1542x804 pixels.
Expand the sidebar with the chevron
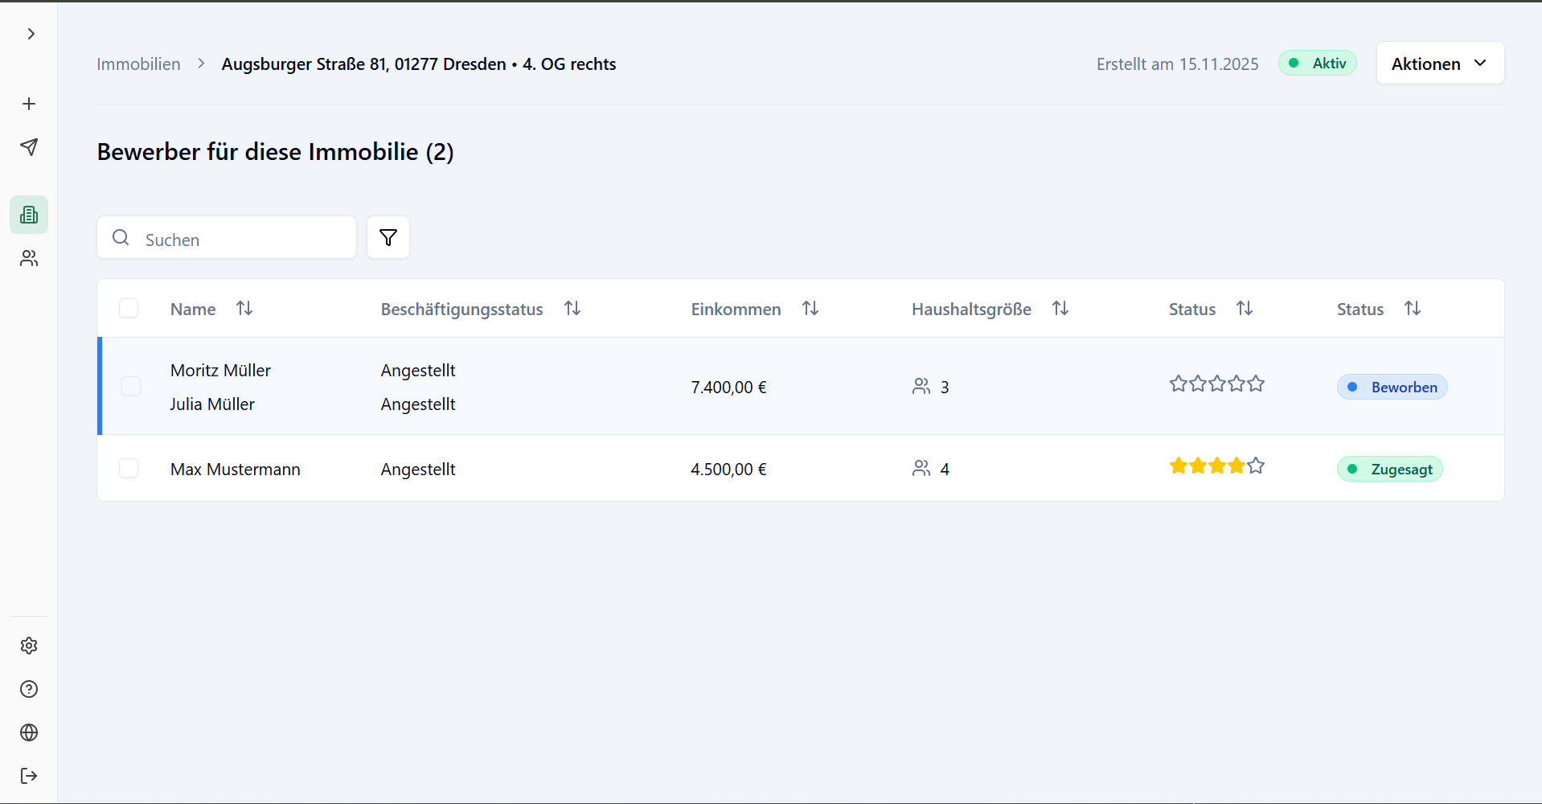pyautogui.click(x=31, y=34)
